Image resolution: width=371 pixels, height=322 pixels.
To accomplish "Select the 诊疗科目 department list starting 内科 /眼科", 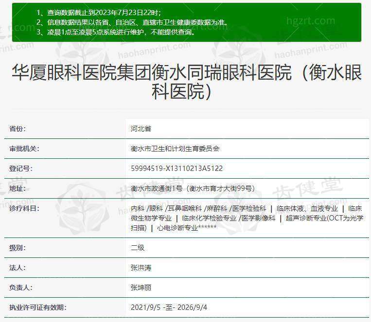I will 247,218.
